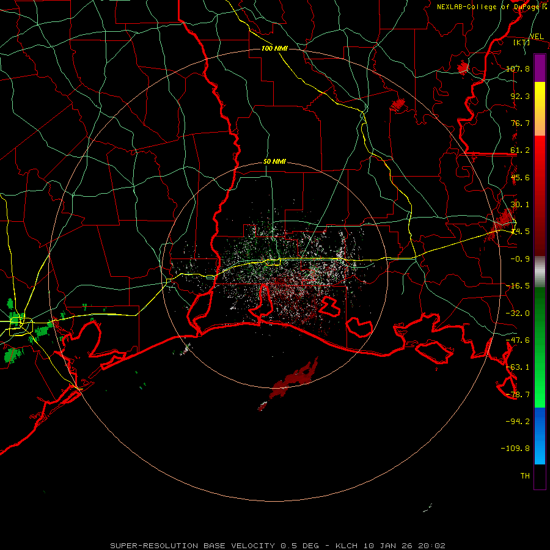Select the -32.0 scale value
Image resolution: width=550 pixels, height=550 pixels.
tap(518, 313)
